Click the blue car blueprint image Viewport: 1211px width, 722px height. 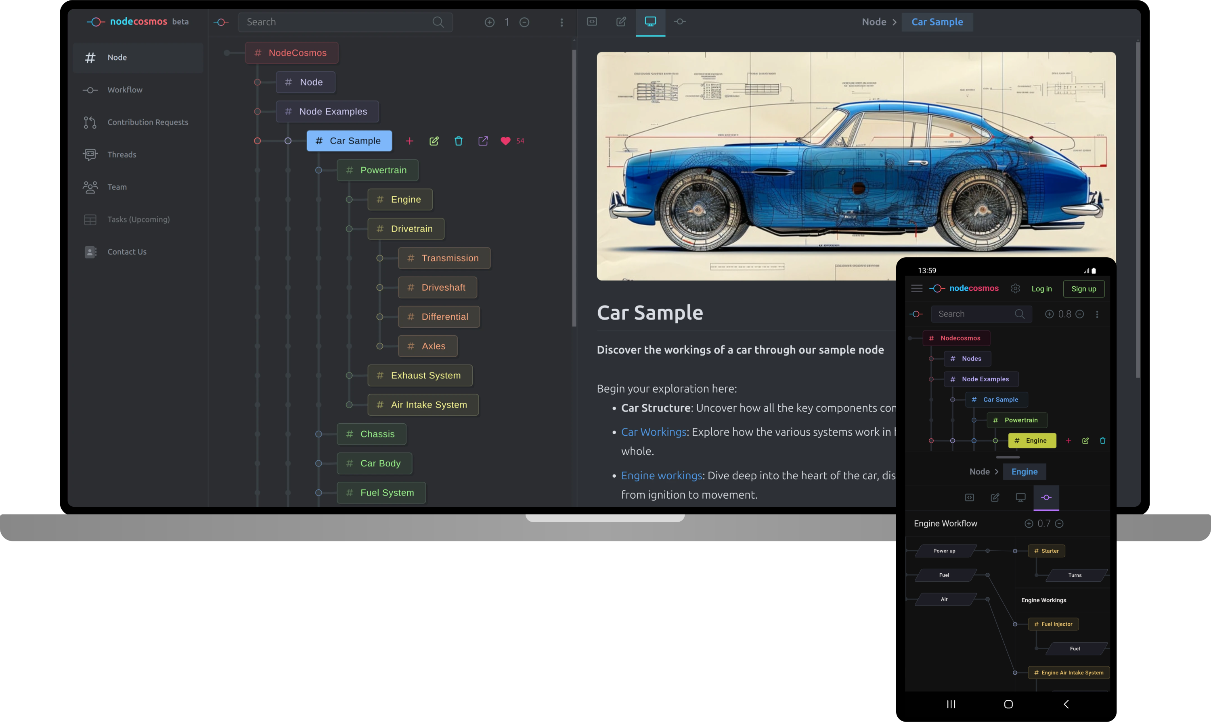click(856, 166)
